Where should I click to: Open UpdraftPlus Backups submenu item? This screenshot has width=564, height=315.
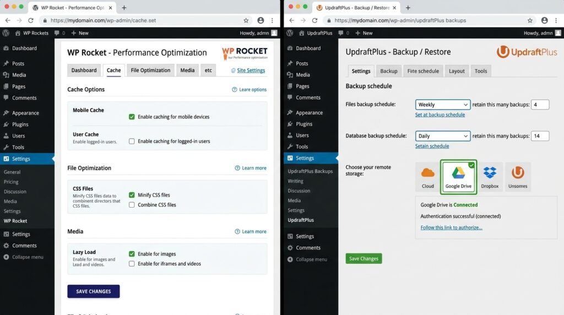pyautogui.click(x=310, y=171)
